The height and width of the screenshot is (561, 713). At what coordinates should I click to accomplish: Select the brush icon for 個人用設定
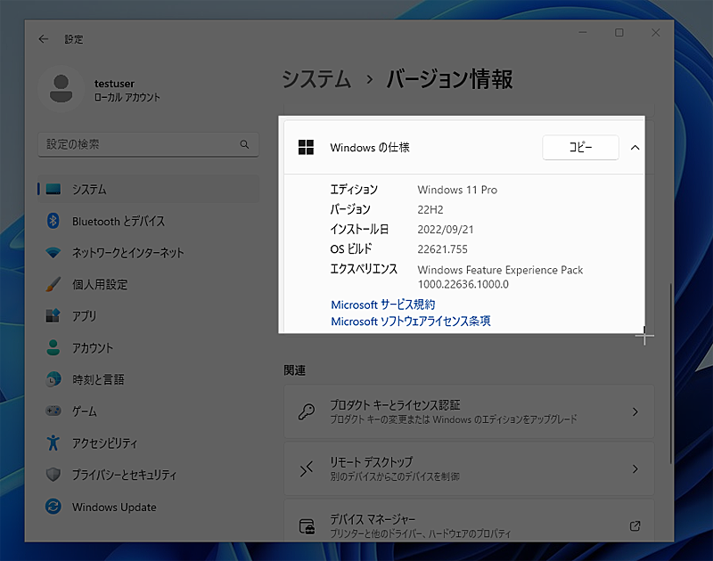point(55,284)
